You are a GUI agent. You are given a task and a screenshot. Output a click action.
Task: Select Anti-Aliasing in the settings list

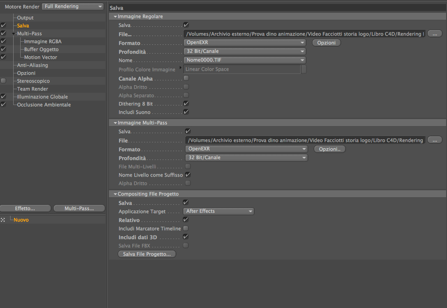coord(33,65)
